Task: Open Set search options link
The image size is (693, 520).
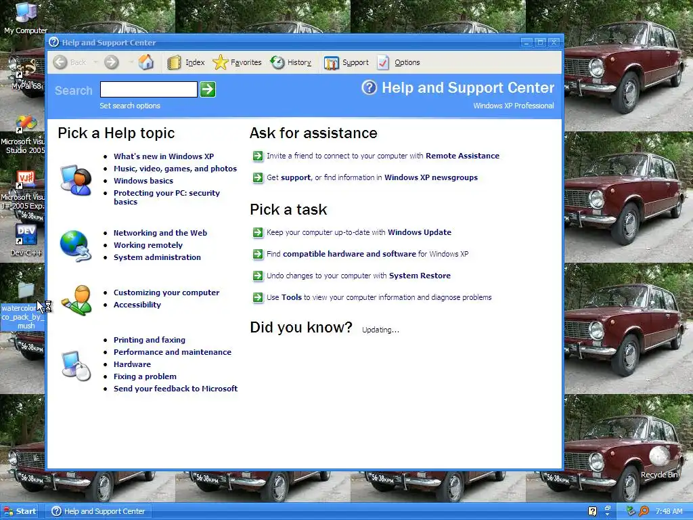Action: coord(130,106)
